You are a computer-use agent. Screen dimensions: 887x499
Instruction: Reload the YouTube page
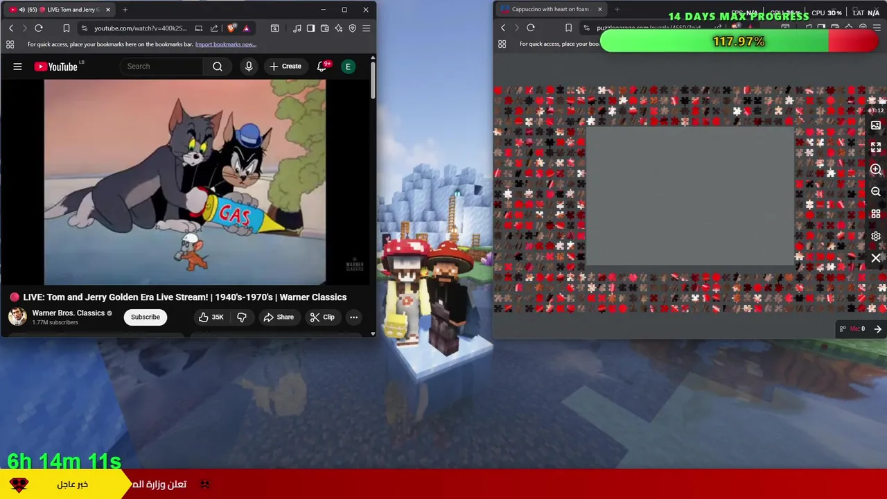click(x=39, y=28)
